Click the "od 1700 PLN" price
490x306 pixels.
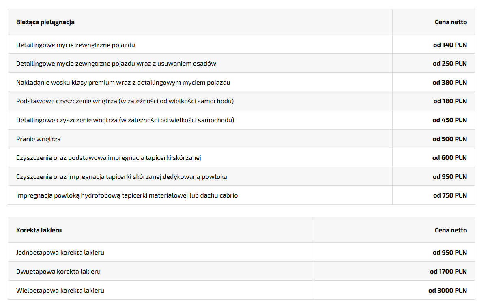448,272
